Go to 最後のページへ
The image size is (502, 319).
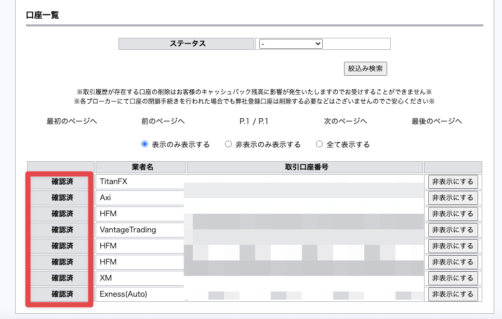pyautogui.click(x=437, y=121)
